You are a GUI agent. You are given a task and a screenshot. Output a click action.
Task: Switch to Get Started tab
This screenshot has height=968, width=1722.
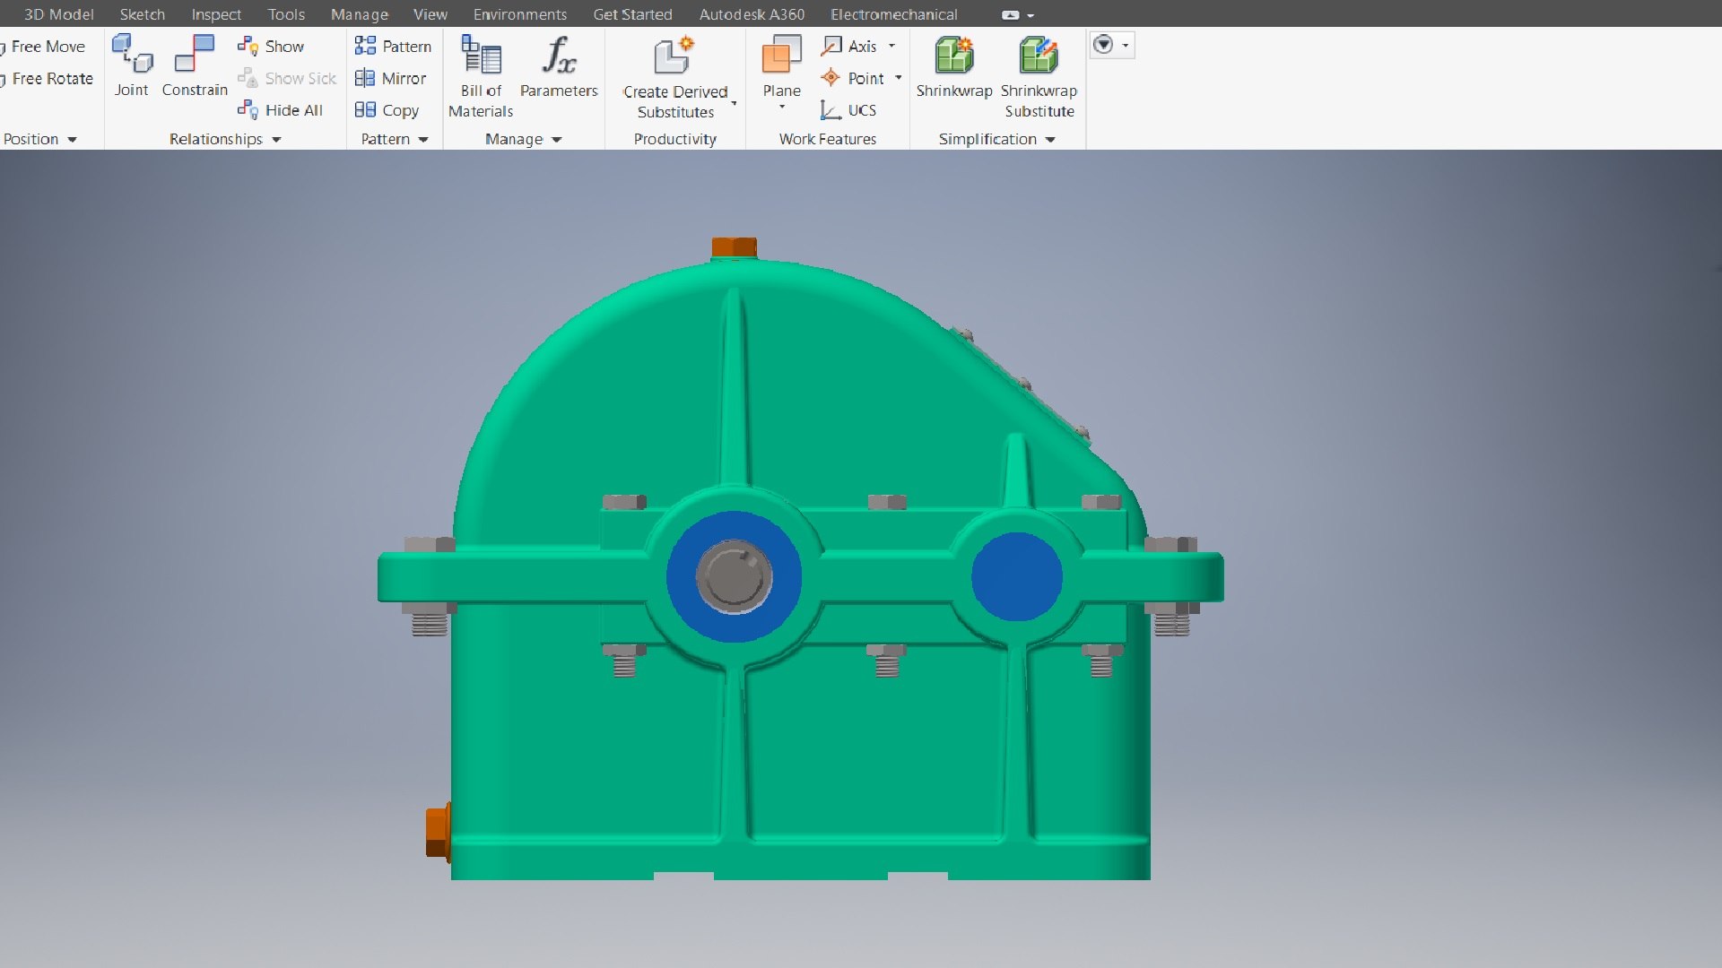[x=632, y=14]
